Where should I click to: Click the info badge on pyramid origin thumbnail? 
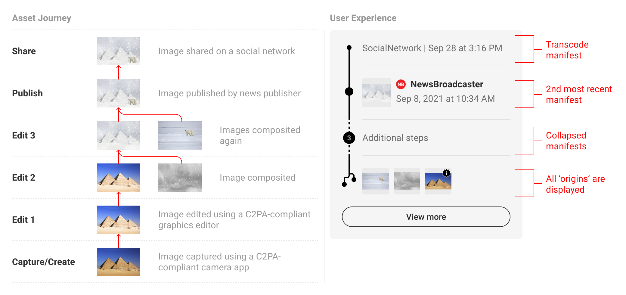(x=447, y=173)
